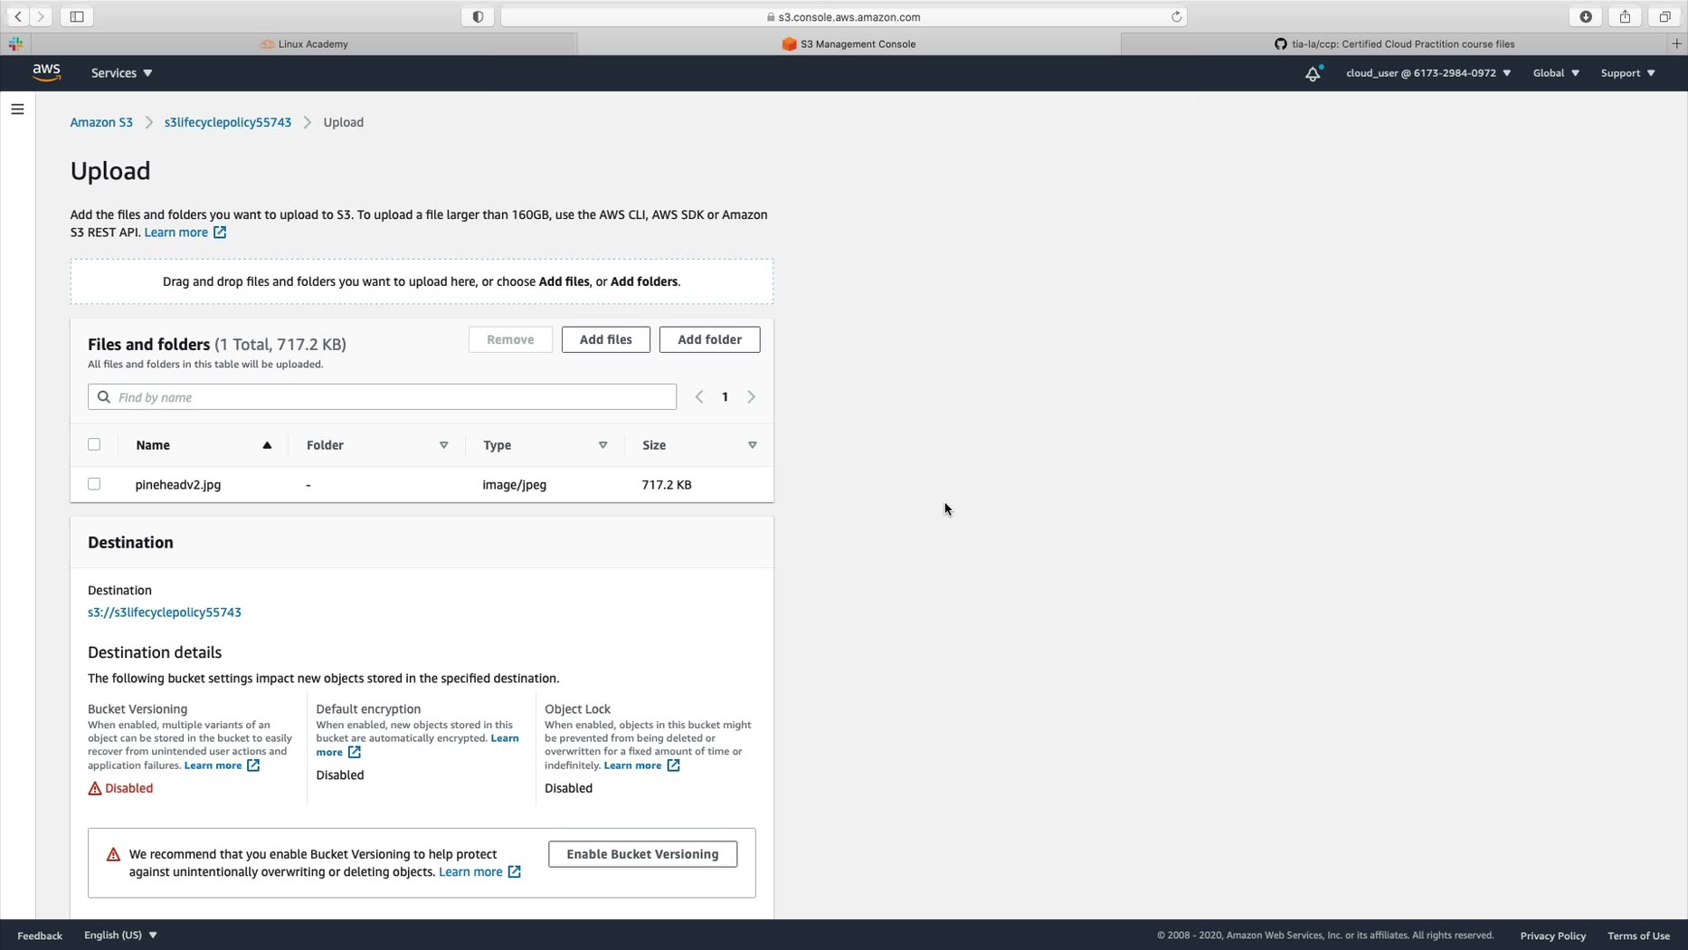Image resolution: width=1688 pixels, height=950 pixels.
Task: Click the external link icon beside the upload Learn more
Action: coord(220,233)
